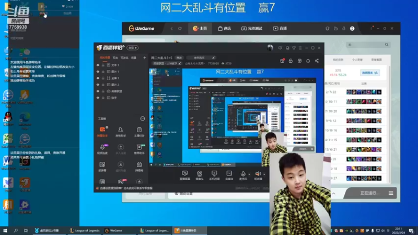Toggle visibility of the 英雄联盟 source
The width and height of the screenshot is (418, 235).
click(98, 91)
